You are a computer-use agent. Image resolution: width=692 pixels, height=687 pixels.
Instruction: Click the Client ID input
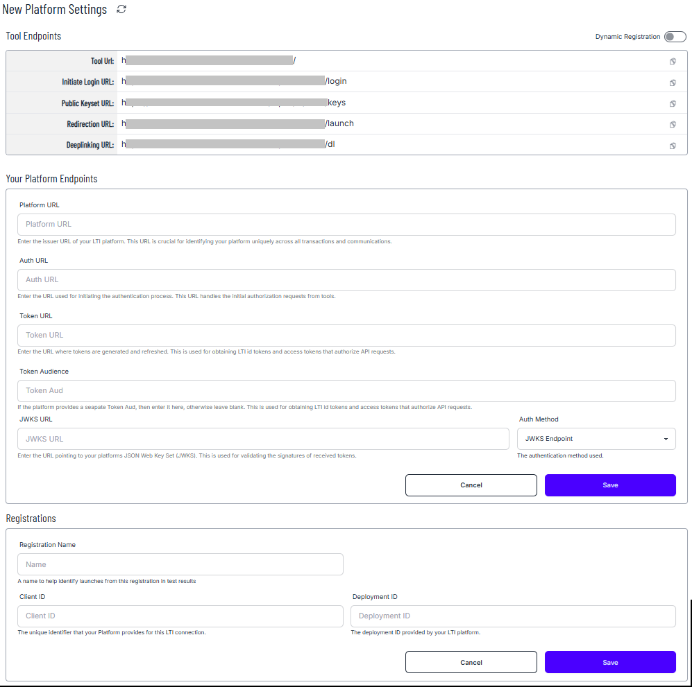coord(180,616)
